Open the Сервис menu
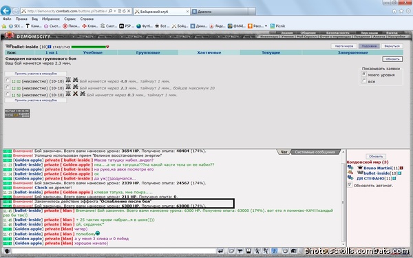Screen dimensions: 413x258 point(70,19)
